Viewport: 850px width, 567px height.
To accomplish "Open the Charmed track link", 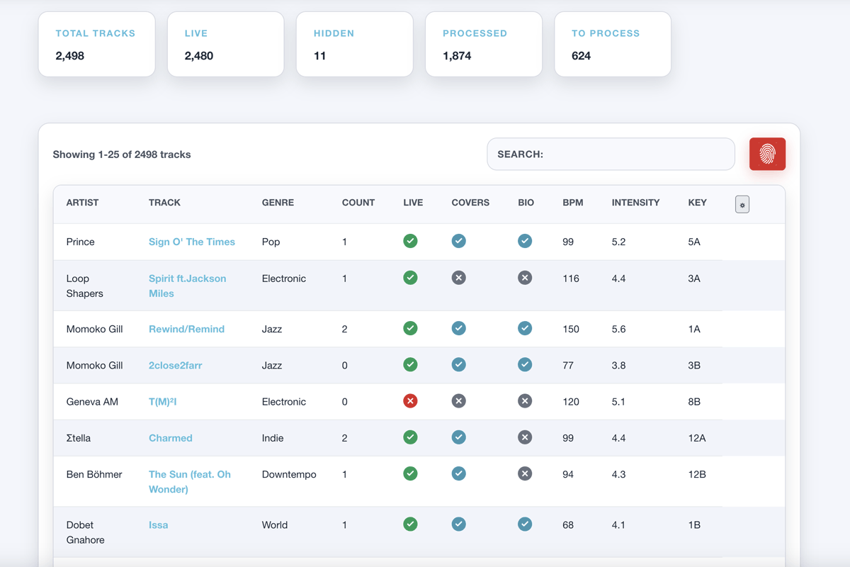I will [171, 438].
